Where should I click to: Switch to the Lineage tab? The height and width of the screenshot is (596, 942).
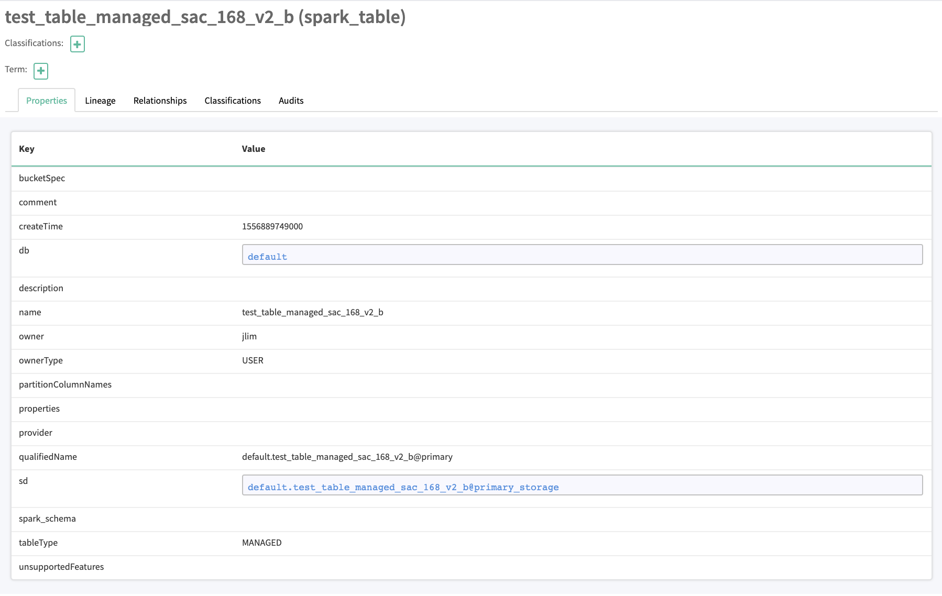tap(100, 101)
